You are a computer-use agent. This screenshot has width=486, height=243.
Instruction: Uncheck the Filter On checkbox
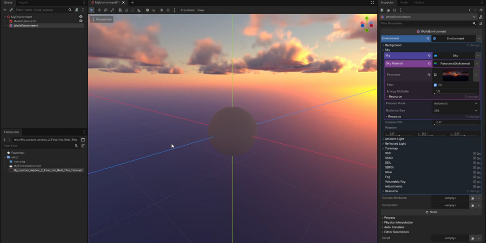coord(435,85)
